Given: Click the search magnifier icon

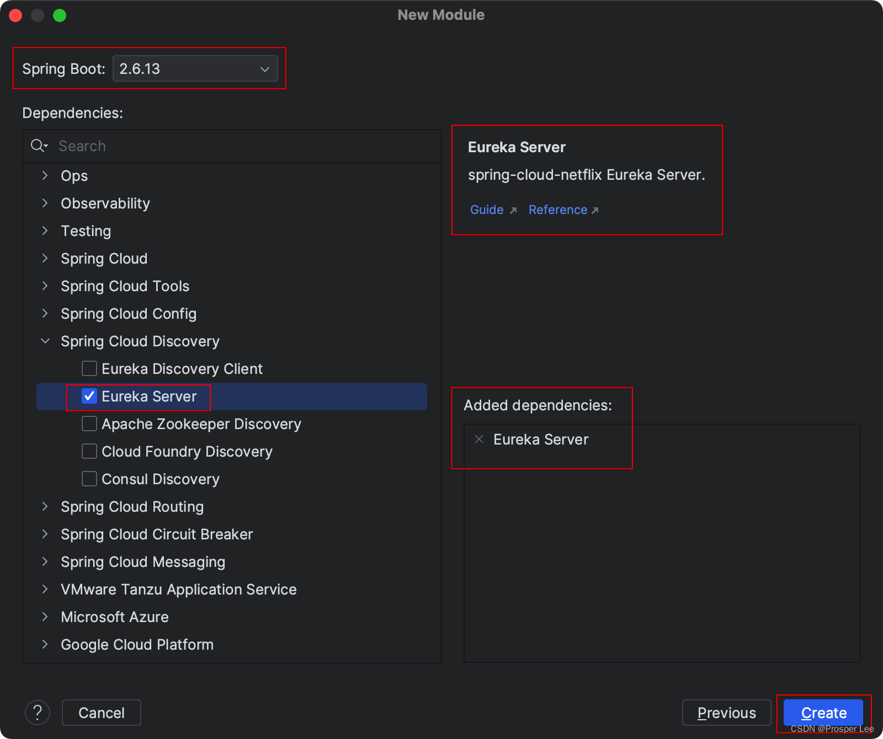Looking at the screenshot, I should click(39, 146).
